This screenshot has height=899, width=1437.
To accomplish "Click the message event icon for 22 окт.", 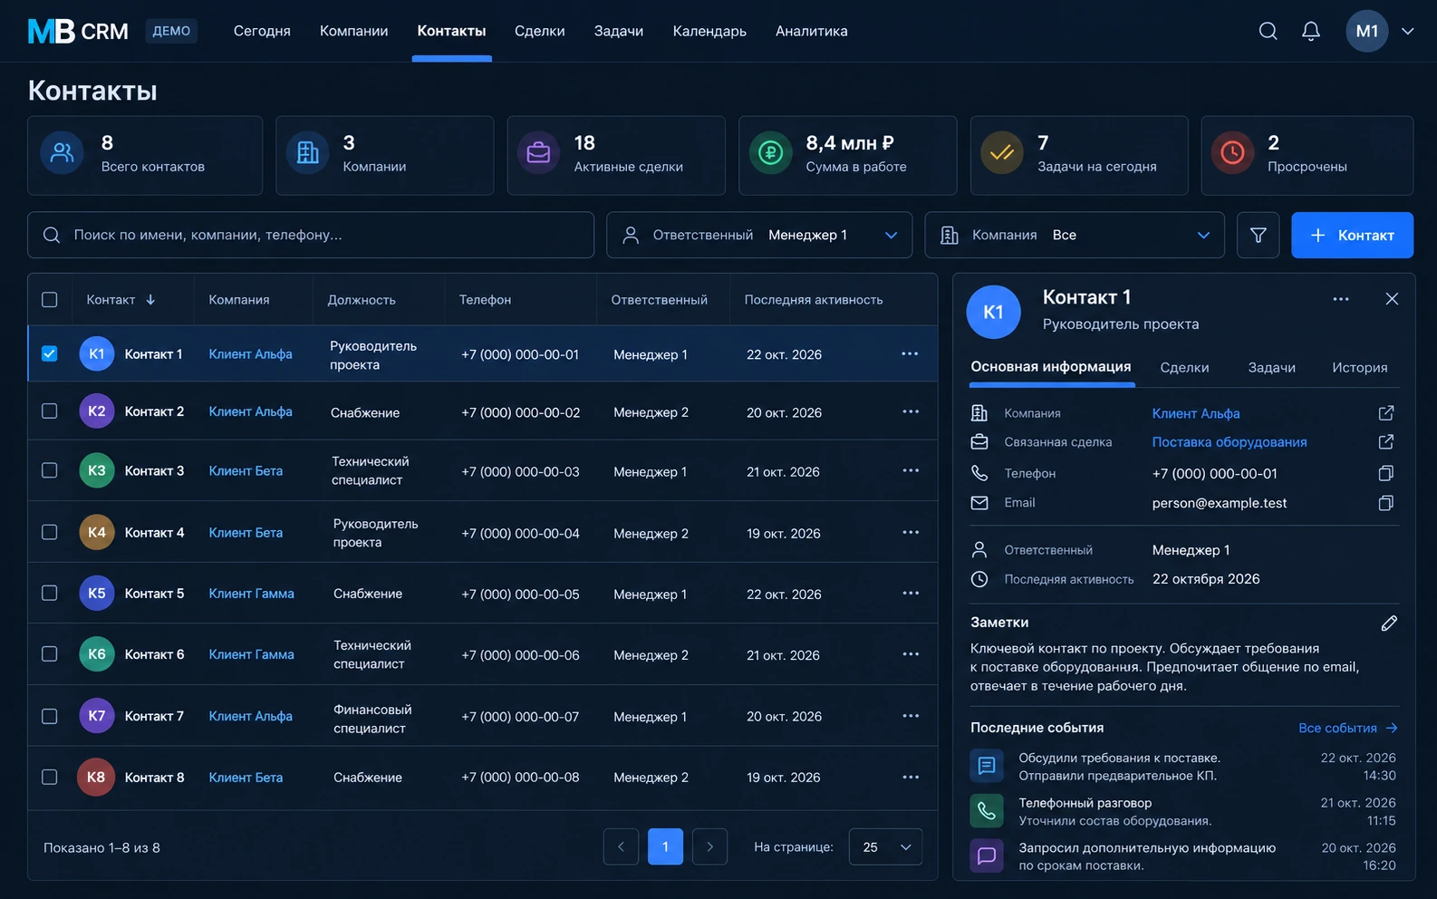I will pyautogui.click(x=987, y=766).
